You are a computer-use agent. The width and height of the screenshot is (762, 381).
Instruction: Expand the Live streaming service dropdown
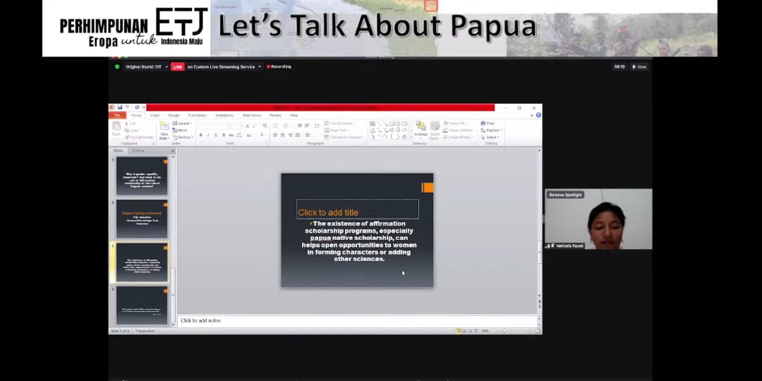tap(260, 67)
